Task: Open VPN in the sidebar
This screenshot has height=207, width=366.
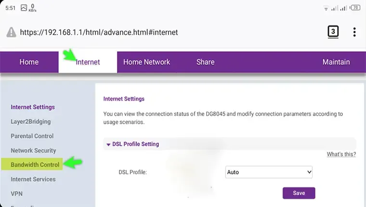Action: (16, 194)
